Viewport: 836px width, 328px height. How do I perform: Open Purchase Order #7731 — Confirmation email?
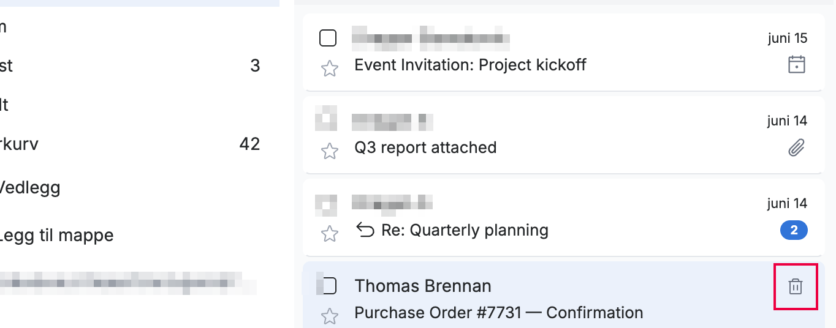(499, 313)
